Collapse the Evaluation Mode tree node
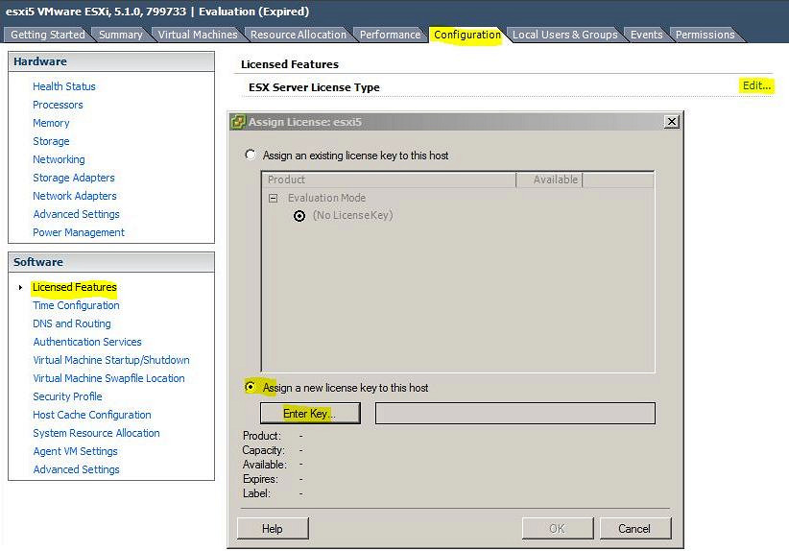 click(274, 199)
